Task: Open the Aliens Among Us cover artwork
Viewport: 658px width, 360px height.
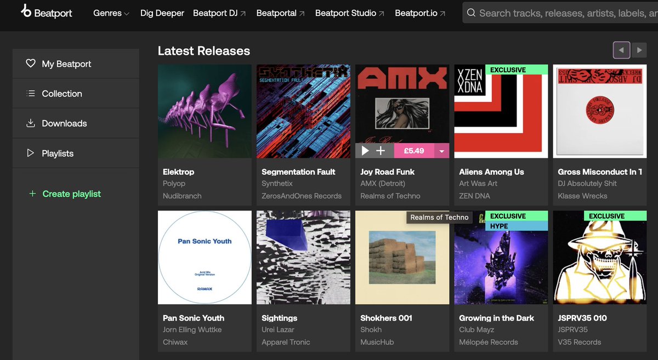Action: 501,111
